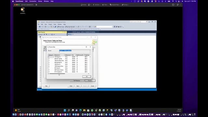Viewport: 208px width, 117px height.
Task: Click the right arrow of the preview grid scrollbar
Action: click(88, 74)
